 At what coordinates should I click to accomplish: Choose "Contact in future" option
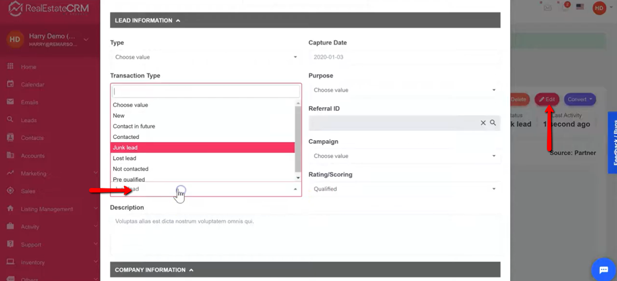pyautogui.click(x=134, y=126)
